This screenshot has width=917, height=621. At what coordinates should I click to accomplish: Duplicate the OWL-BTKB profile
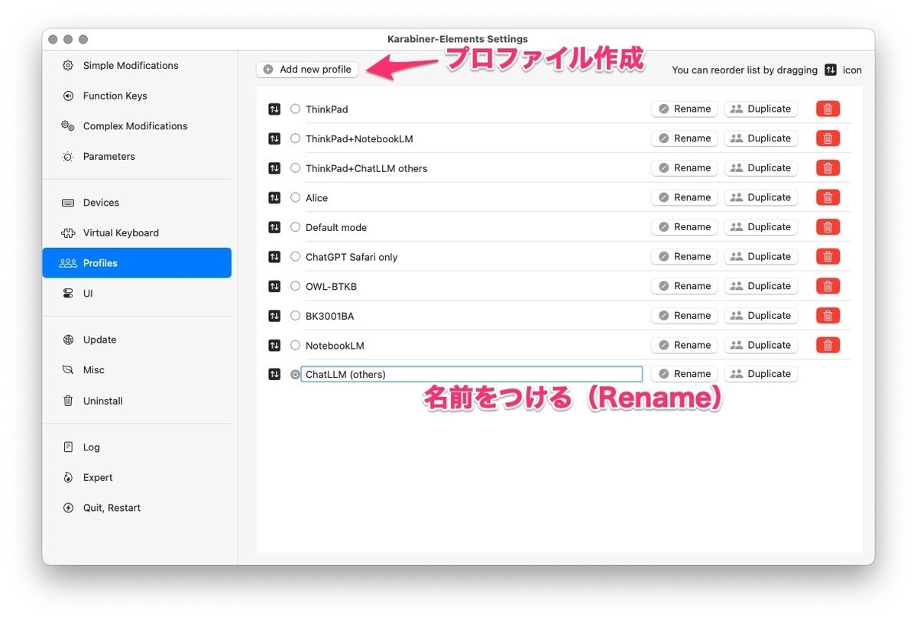pyautogui.click(x=761, y=286)
